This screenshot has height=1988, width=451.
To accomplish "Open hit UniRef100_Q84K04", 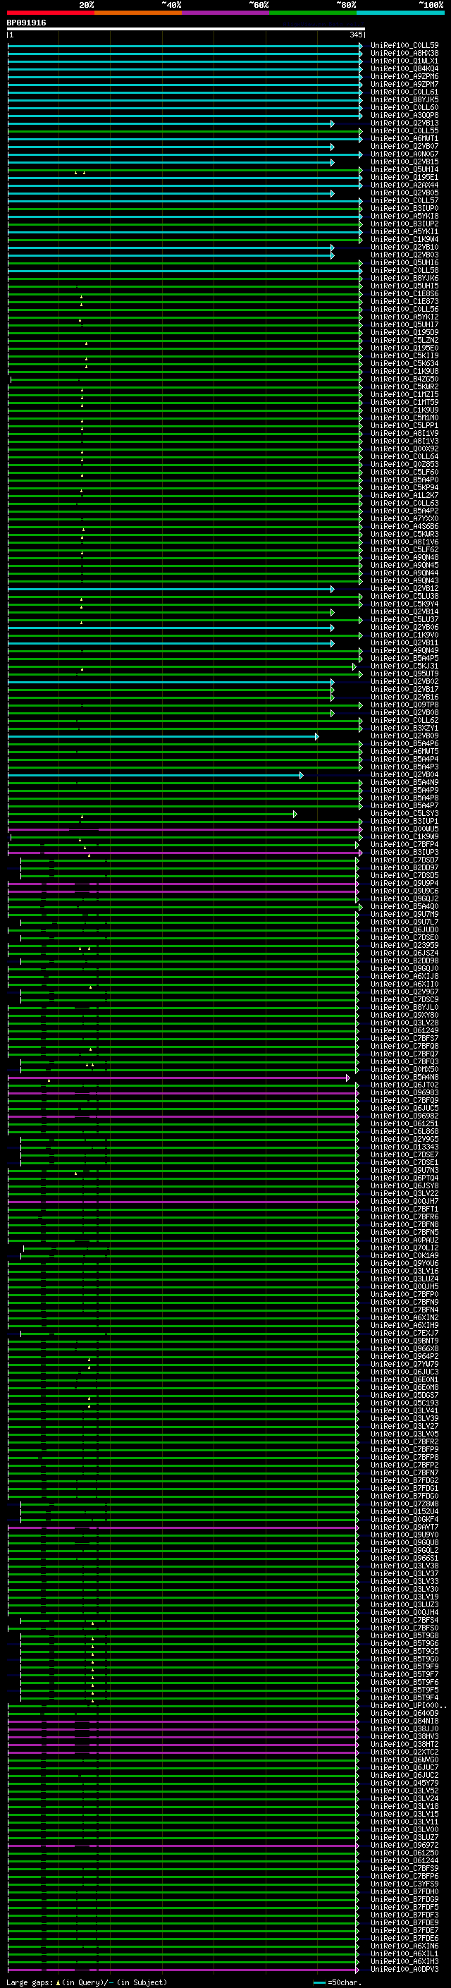I will (404, 68).
